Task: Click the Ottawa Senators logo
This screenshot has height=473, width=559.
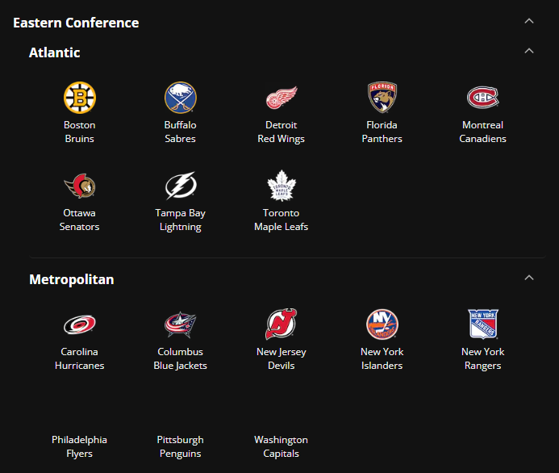Action: click(x=80, y=186)
